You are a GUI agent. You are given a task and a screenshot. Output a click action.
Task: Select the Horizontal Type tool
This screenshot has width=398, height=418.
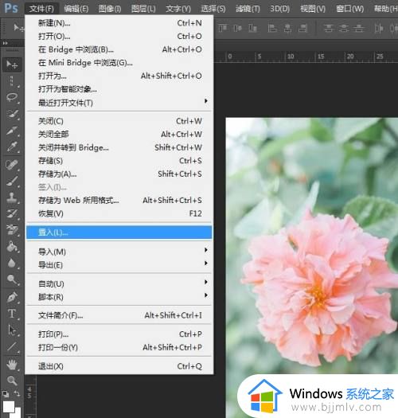12,314
